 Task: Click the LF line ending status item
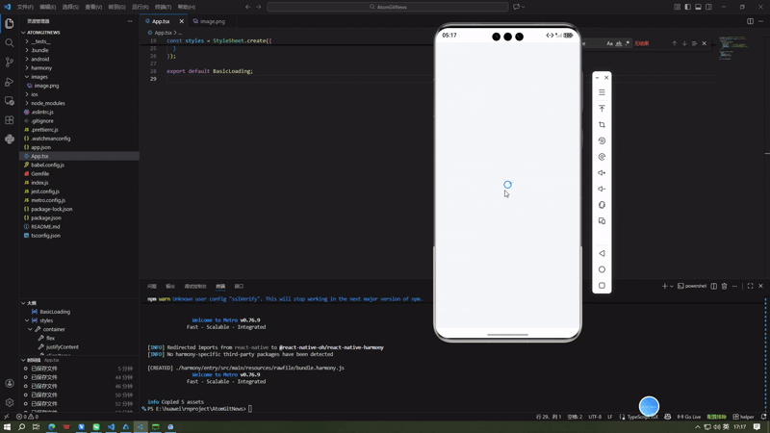coord(610,417)
